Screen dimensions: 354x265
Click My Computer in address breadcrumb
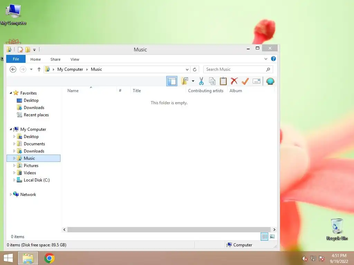point(70,69)
